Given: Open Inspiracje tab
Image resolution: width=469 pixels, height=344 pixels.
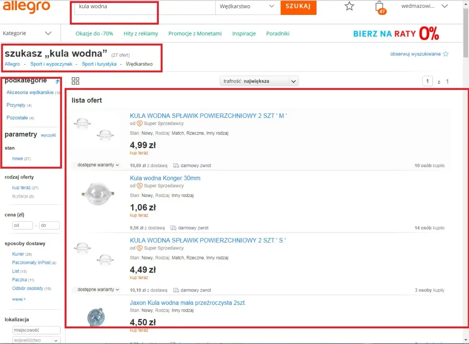Looking at the screenshot, I should click(244, 34).
